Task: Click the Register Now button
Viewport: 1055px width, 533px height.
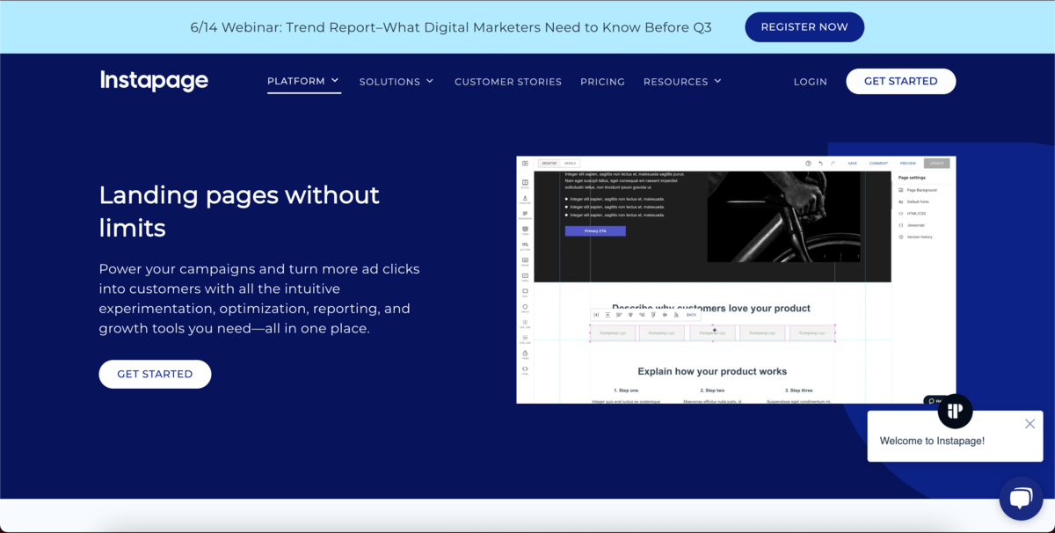Action: [804, 27]
